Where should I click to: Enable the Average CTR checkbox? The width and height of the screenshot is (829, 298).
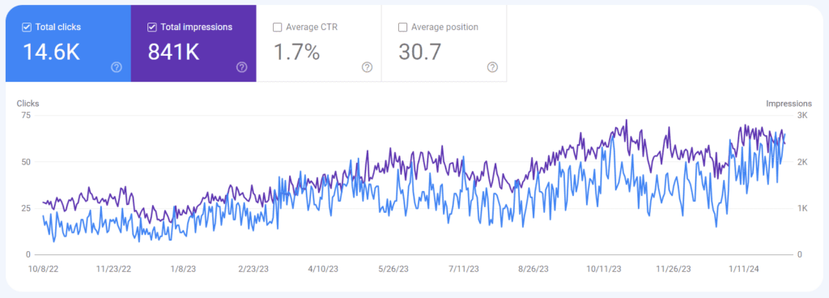click(x=277, y=28)
